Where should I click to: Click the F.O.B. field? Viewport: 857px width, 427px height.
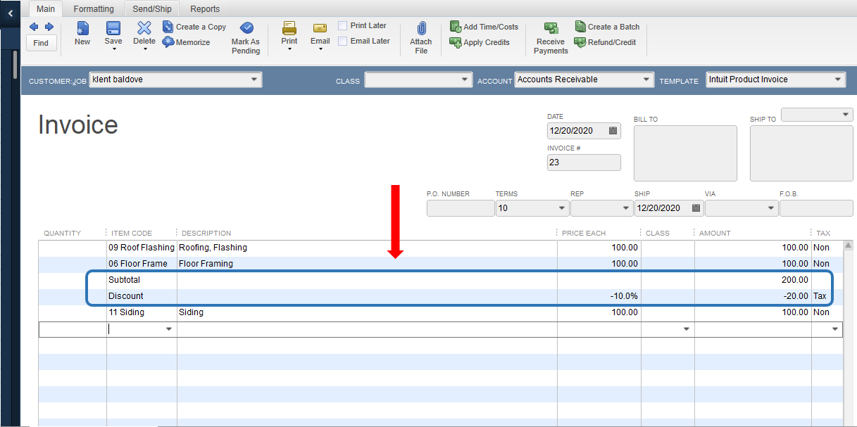click(816, 208)
